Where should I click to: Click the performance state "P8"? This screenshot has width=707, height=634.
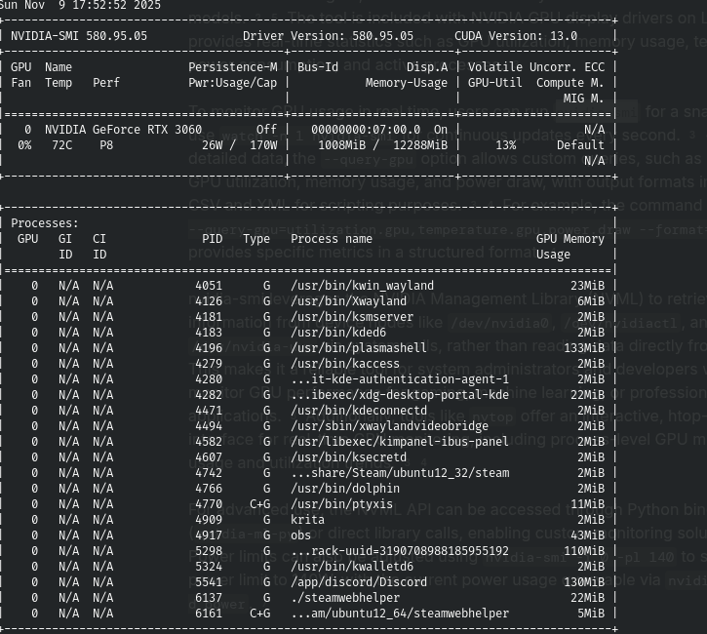coord(106,145)
